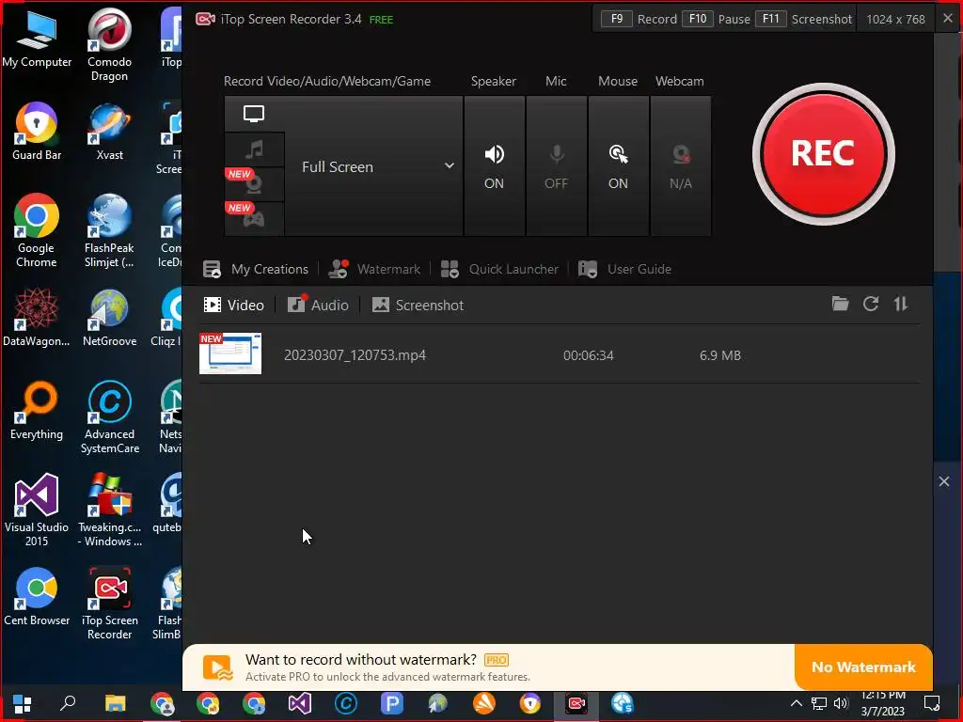Switch to the Audio tab

click(x=318, y=306)
